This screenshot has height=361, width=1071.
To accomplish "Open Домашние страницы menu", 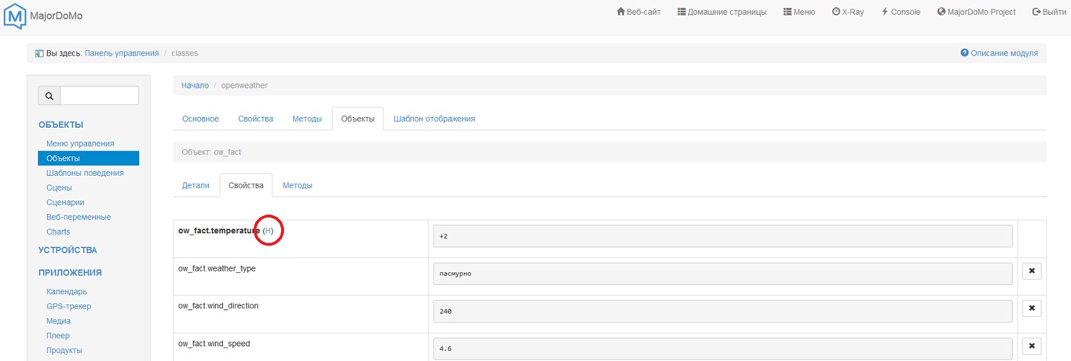I will pos(722,12).
